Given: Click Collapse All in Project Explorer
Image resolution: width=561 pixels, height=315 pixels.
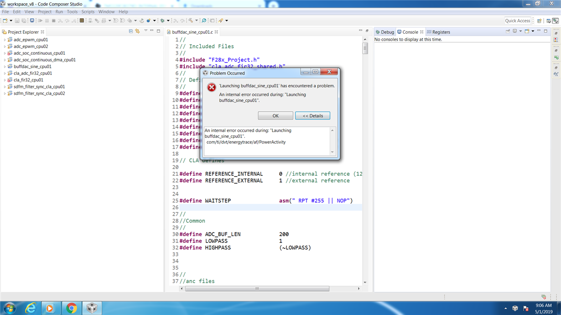Looking at the screenshot, I should point(130,31).
